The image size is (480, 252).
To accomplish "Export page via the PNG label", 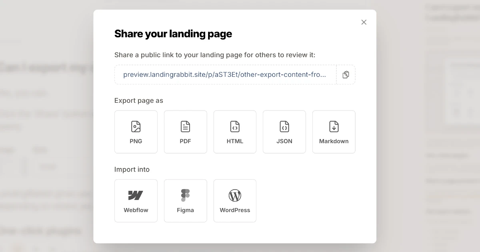I will 136,141.
